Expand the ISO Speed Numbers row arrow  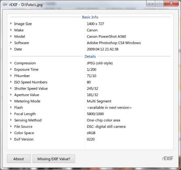[11, 82]
